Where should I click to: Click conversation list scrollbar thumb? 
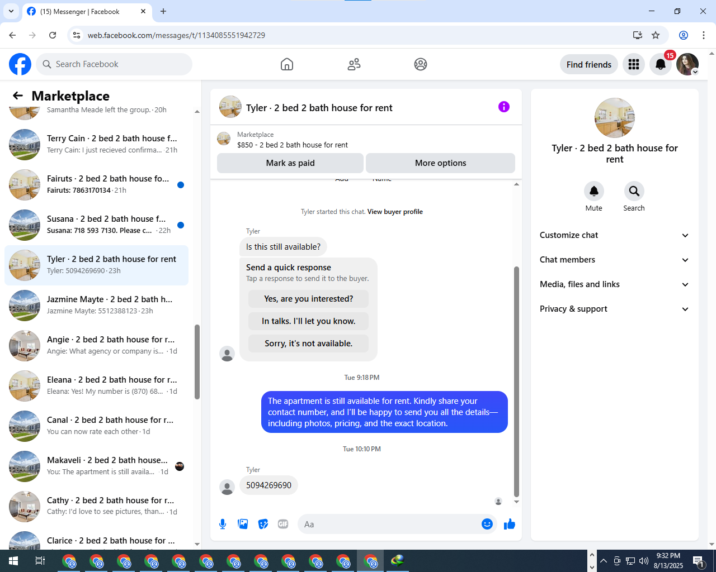(x=197, y=362)
